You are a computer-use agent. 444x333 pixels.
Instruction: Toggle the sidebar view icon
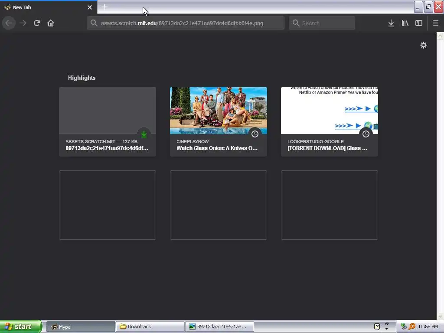tap(419, 23)
